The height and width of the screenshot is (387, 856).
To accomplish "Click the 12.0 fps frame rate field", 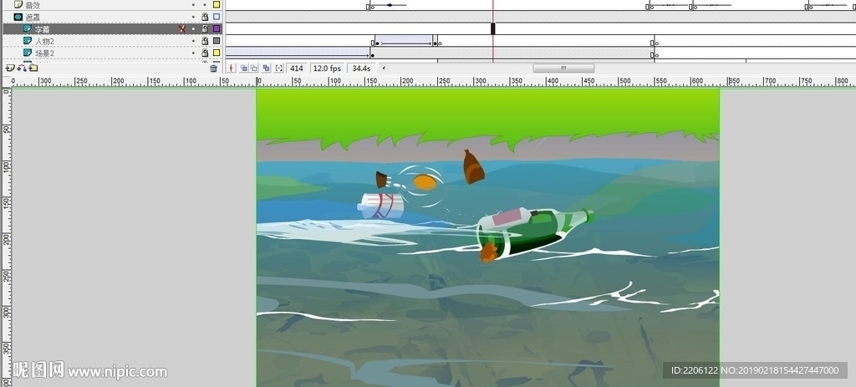I will pyautogui.click(x=327, y=69).
